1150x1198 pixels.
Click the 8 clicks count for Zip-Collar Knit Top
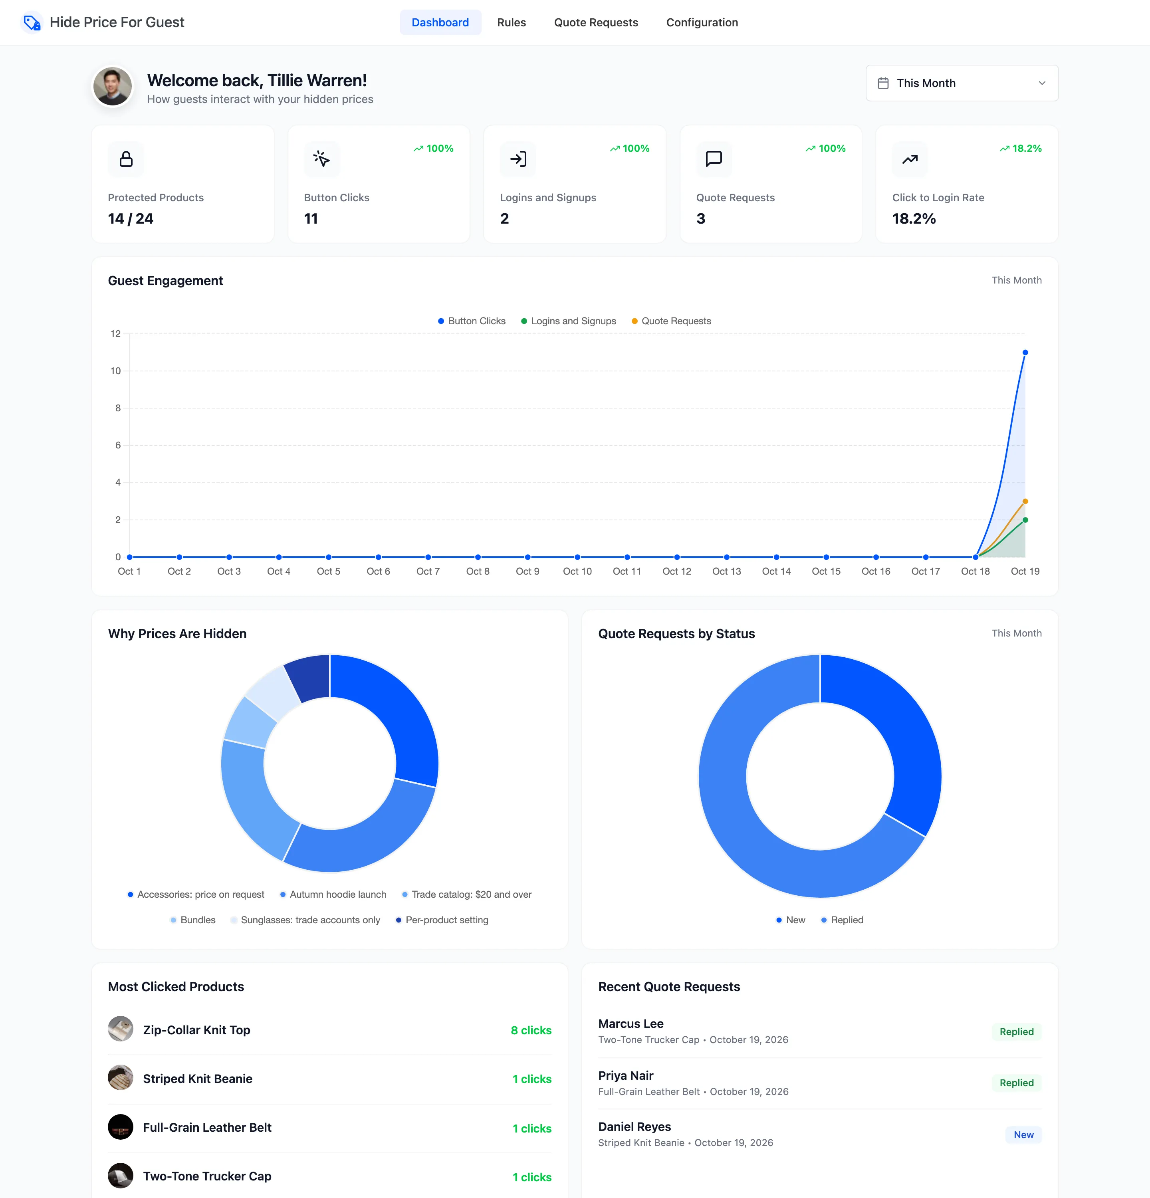[x=531, y=1030]
